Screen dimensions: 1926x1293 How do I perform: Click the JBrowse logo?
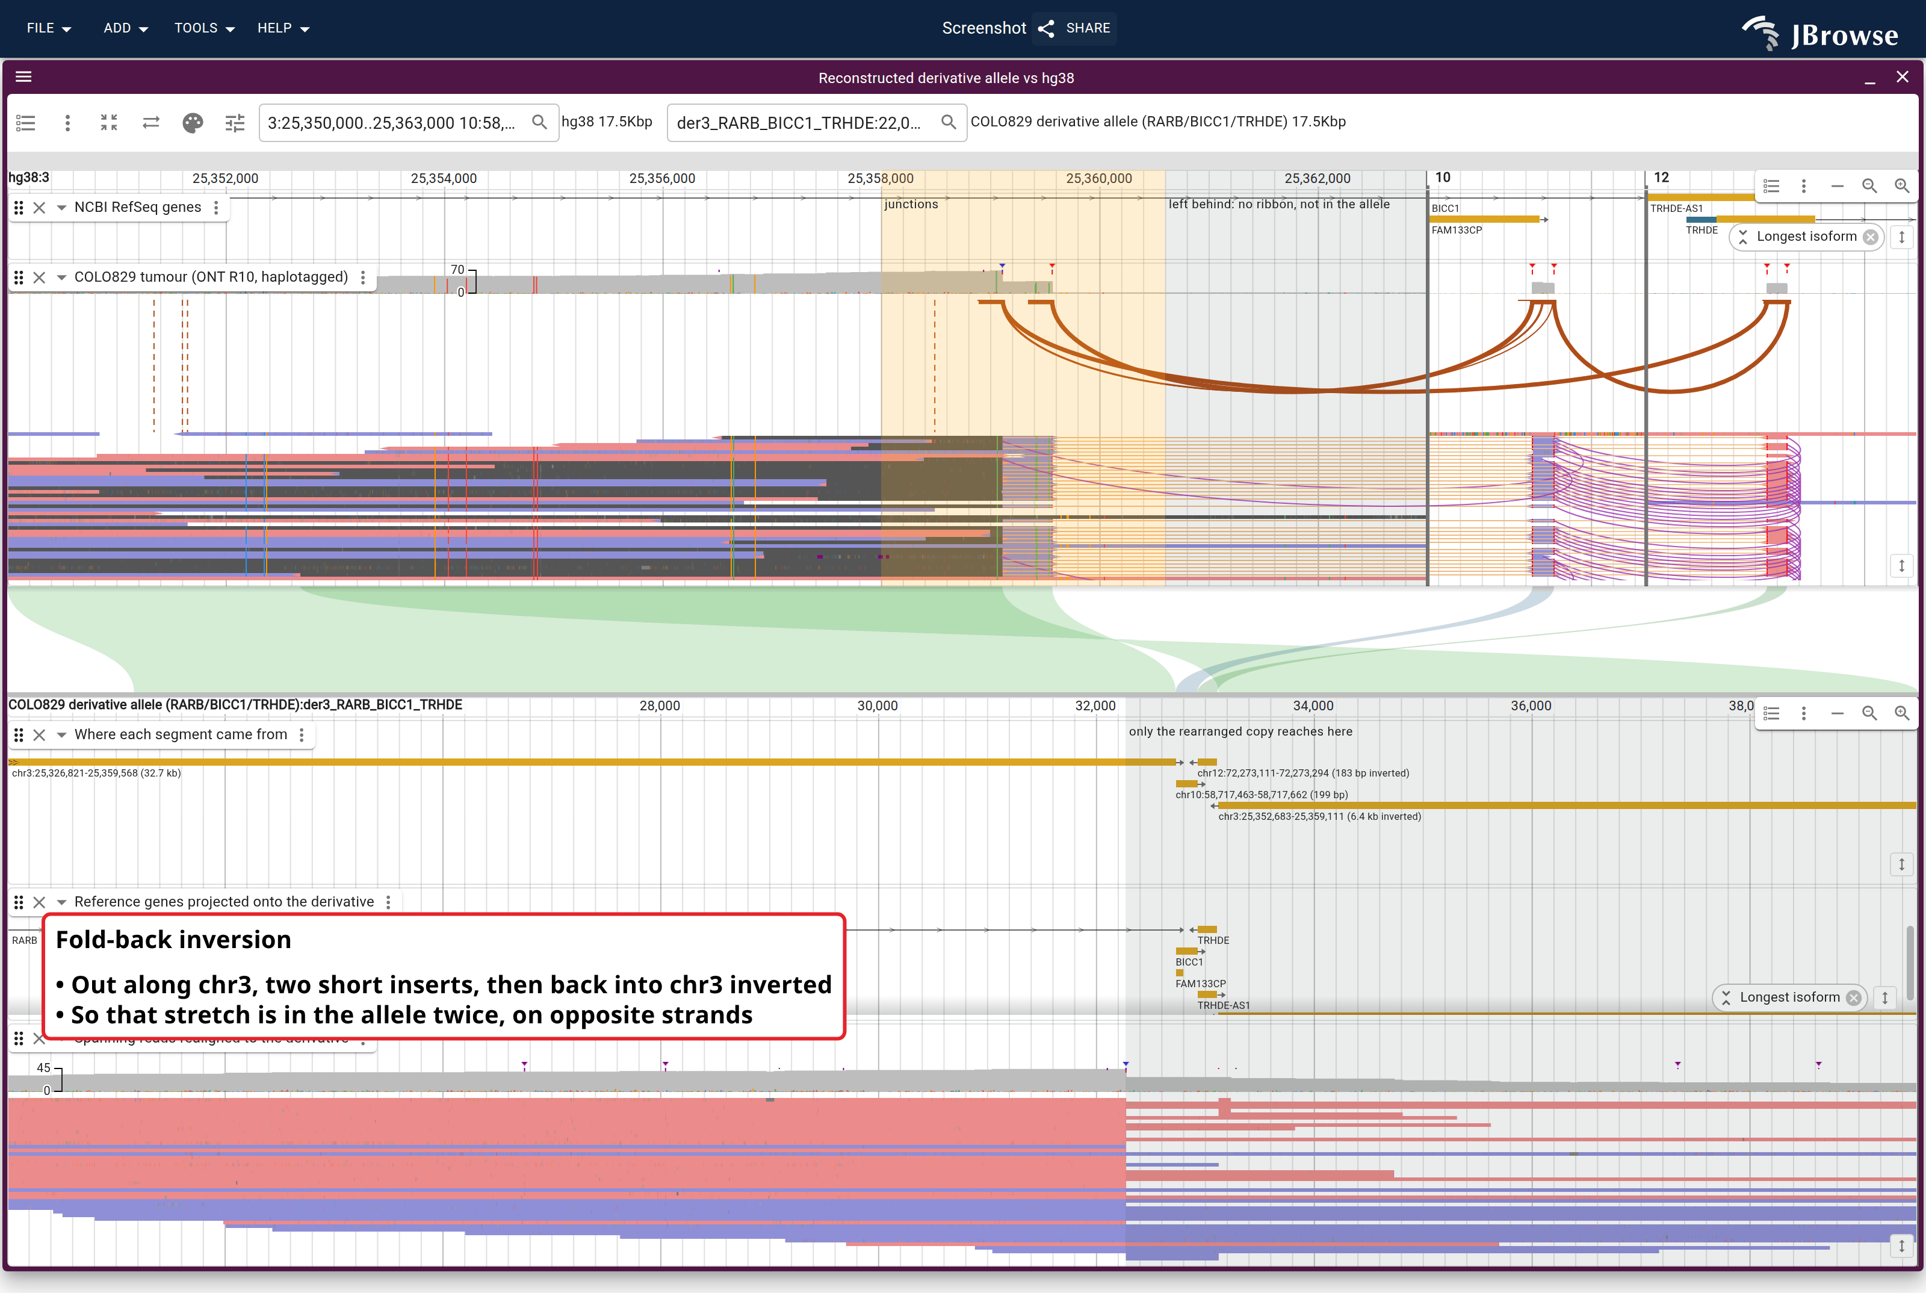point(1819,33)
